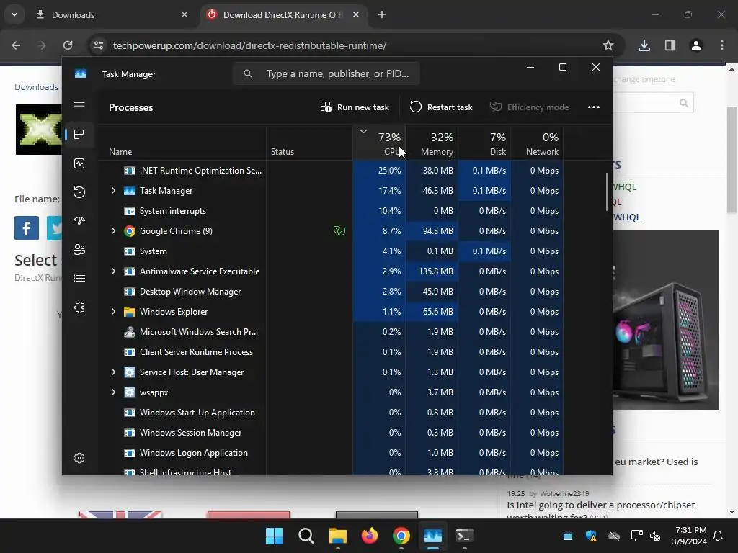The width and height of the screenshot is (738, 553).
Task: Open the Windows Start menu
Action: [274, 536]
